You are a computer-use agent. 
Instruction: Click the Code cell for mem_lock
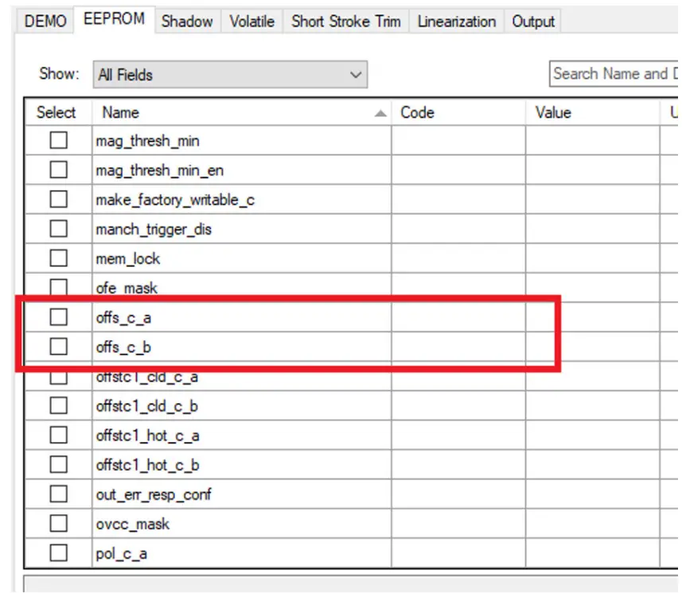458,258
